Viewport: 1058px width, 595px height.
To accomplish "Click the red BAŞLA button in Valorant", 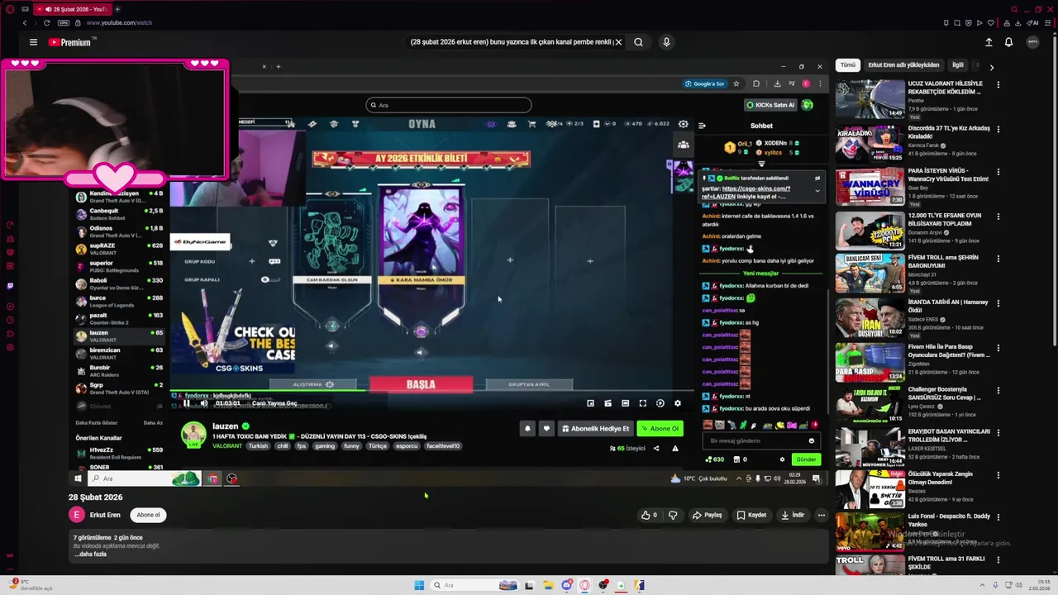I will pyautogui.click(x=421, y=384).
